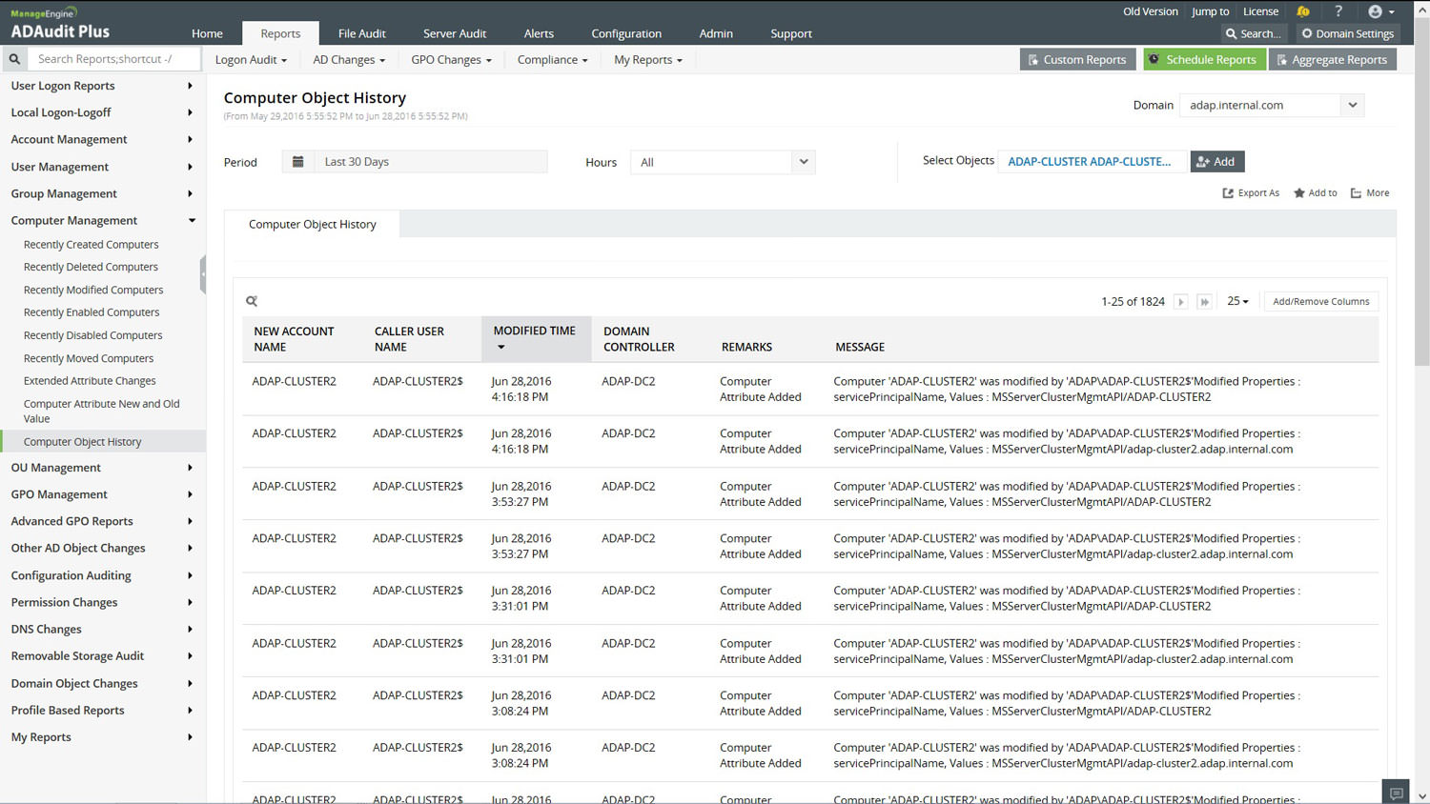Open the Domain dropdown
Image resolution: width=1430 pixels, height=804 pixels.
pos(1352,105)
